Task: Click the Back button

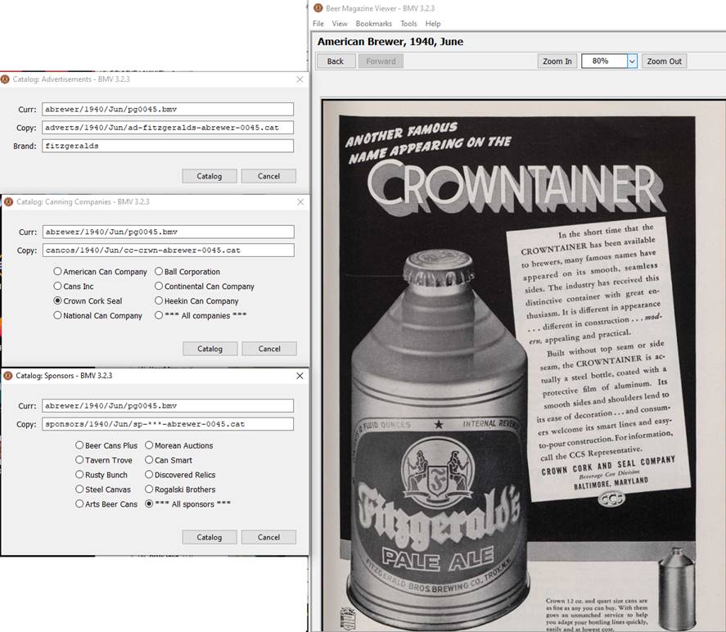Action: (x=336, y=61)
